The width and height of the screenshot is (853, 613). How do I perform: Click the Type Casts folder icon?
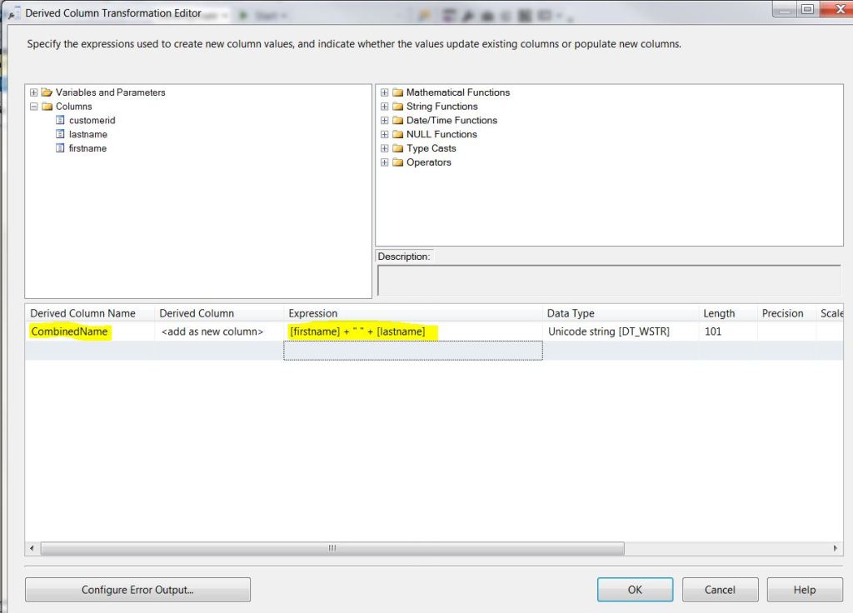point(397,148)
